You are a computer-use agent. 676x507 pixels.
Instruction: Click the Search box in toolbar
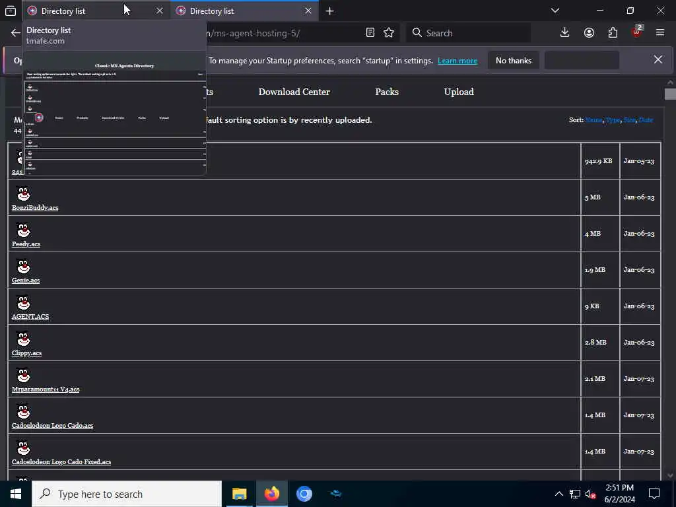pos(468,33)
